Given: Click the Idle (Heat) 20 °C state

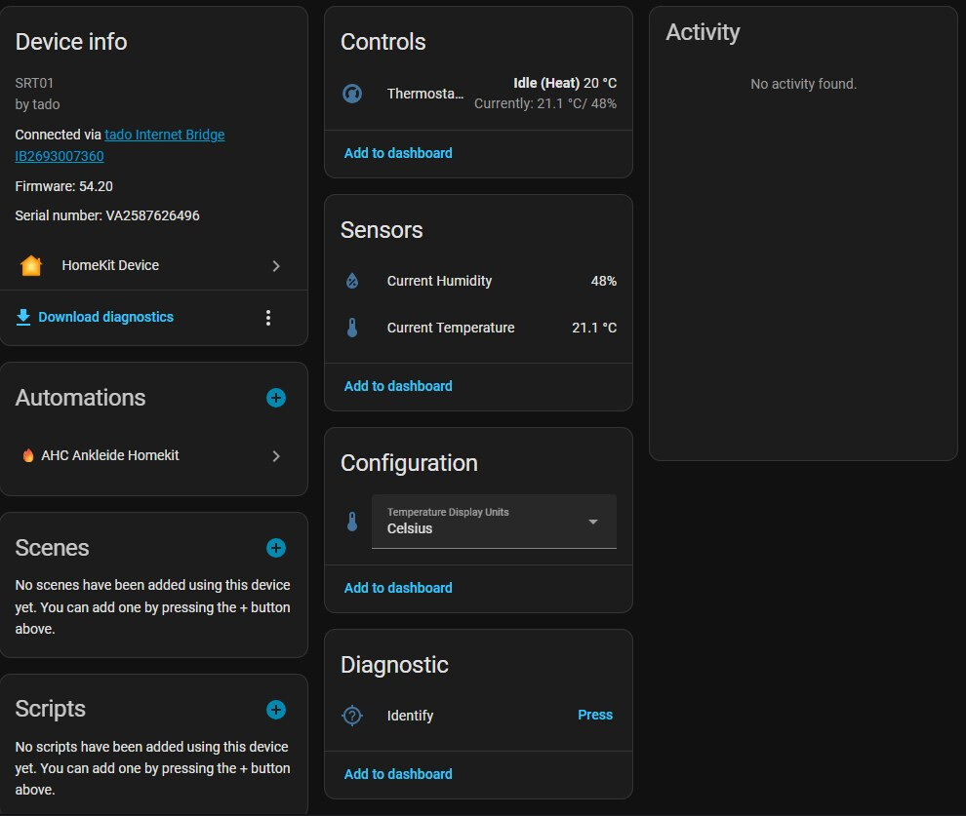Looking at the screenshot, I should pos(565,83).
